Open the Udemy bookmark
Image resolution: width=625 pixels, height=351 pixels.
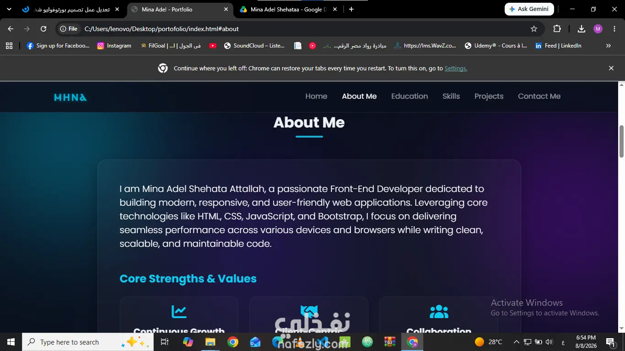pyautogui.click(x=496, y=46)
